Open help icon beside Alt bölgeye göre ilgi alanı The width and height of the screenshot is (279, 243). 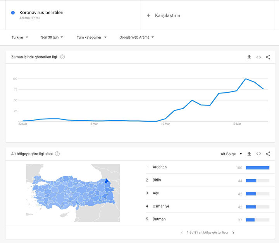pos(57,154)
